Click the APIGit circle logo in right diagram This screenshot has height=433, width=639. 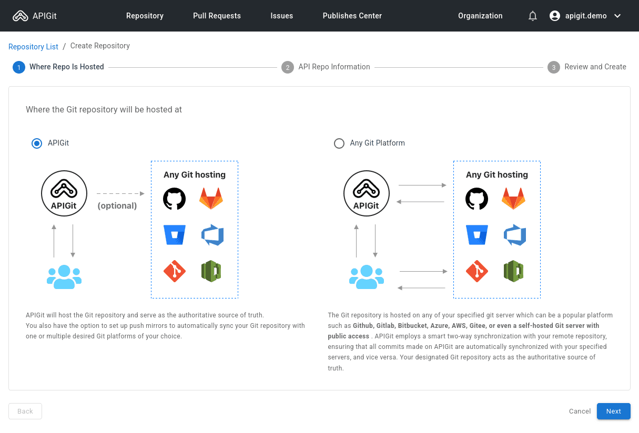click(x=367, y=193)
